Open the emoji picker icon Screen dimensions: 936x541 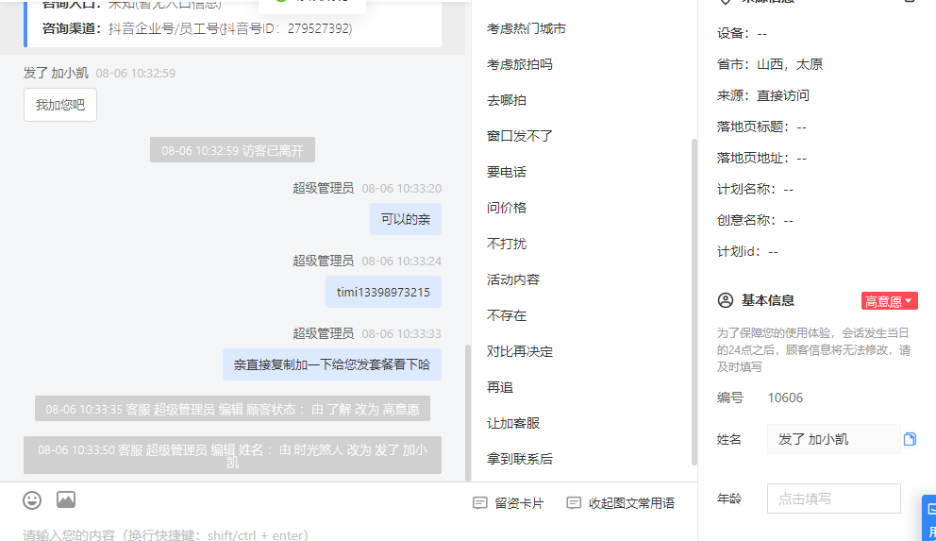tap(32, 500)
